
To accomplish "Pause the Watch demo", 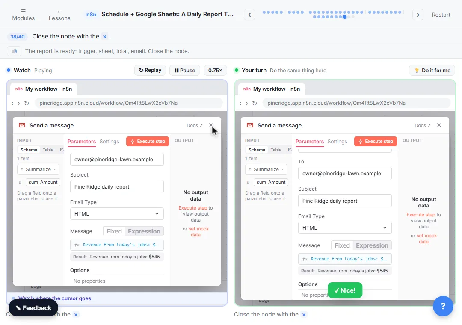I will tap(185, 70).
